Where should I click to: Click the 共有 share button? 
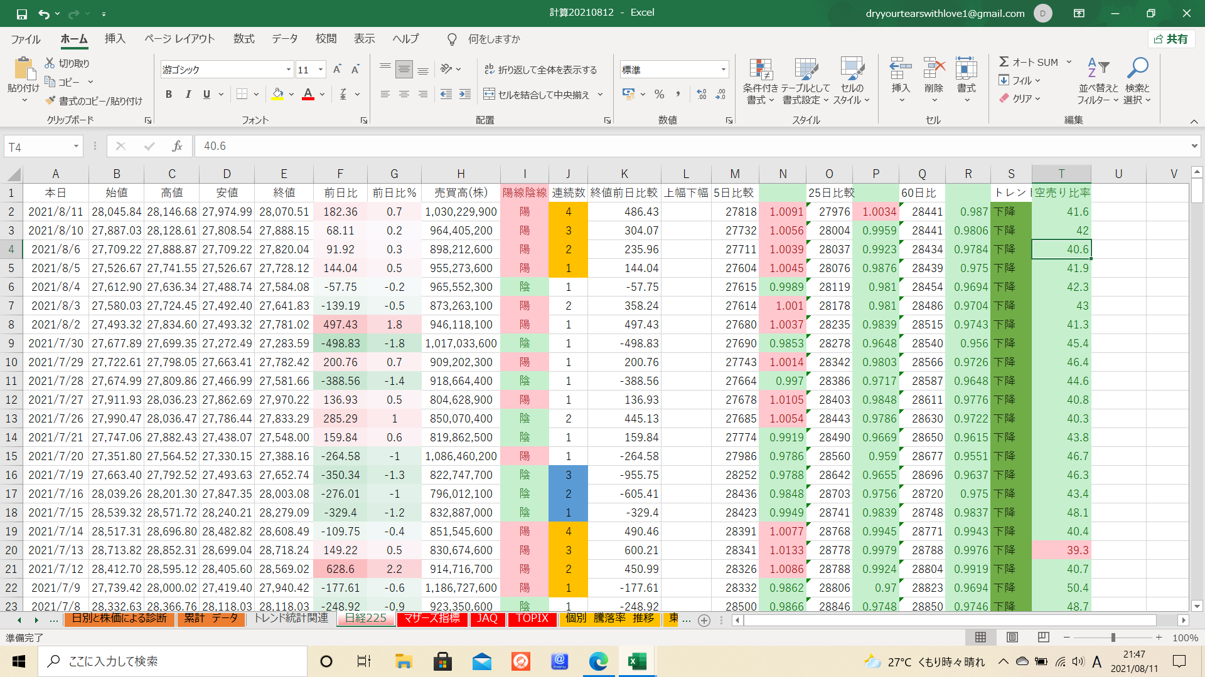tap(1171, 39)
